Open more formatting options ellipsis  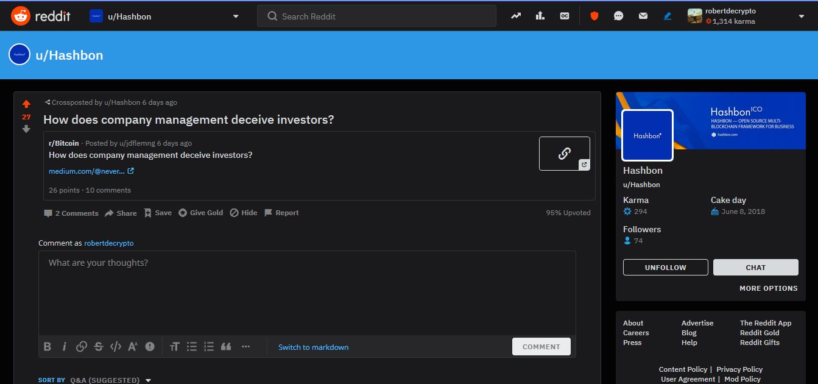(246, 347)
